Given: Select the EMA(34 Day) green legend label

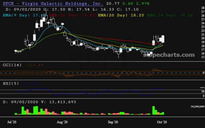Looking at the screenshot, I should point(170,15).
